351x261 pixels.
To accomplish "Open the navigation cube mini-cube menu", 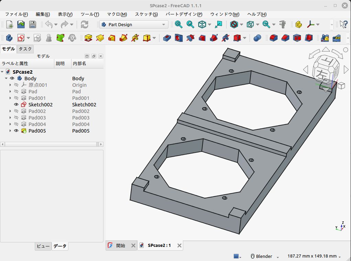I will tap(341, 86).
